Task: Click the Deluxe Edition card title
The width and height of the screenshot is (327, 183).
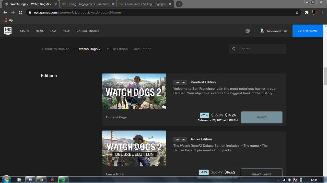Action: 201,139
